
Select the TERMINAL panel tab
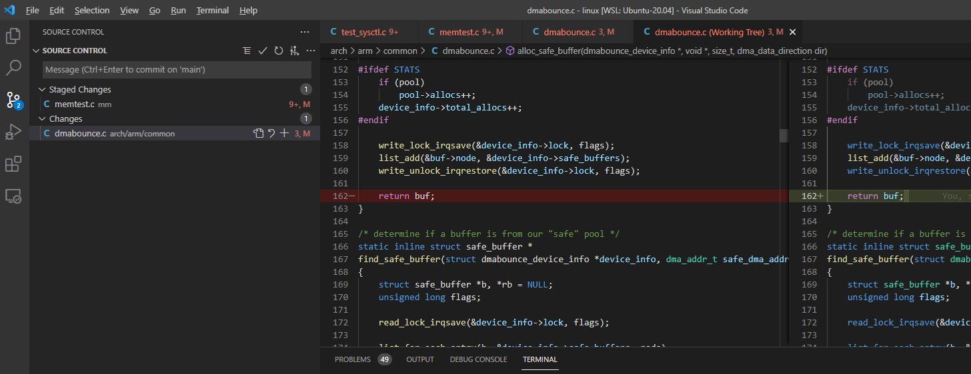540,359
